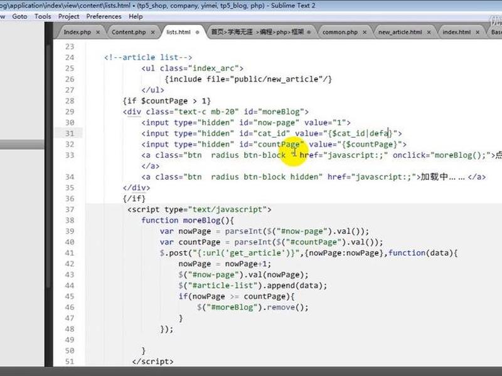Click the $("#moreBlog").remove() call

tap(253, 307)
